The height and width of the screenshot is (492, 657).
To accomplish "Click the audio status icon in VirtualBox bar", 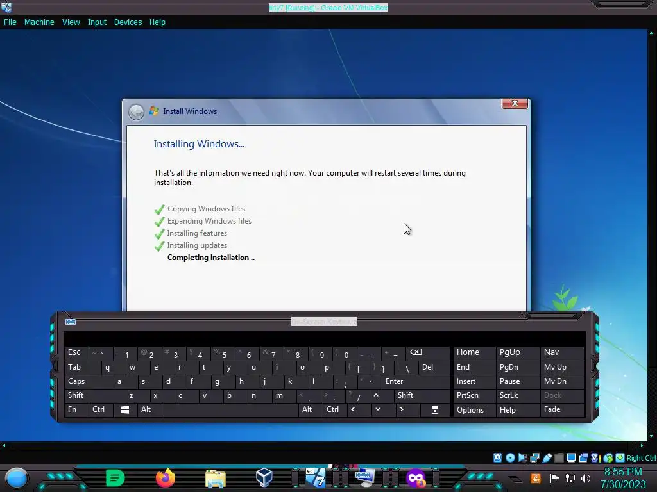I will [x=522, y=457].
